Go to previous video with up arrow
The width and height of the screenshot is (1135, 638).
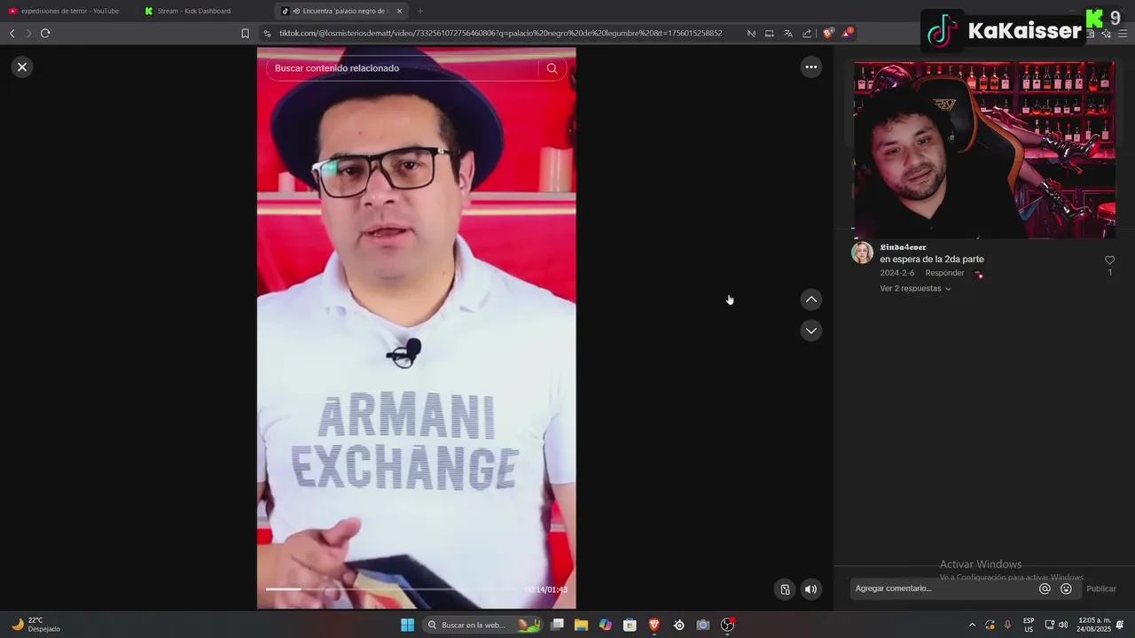[811, 300]
